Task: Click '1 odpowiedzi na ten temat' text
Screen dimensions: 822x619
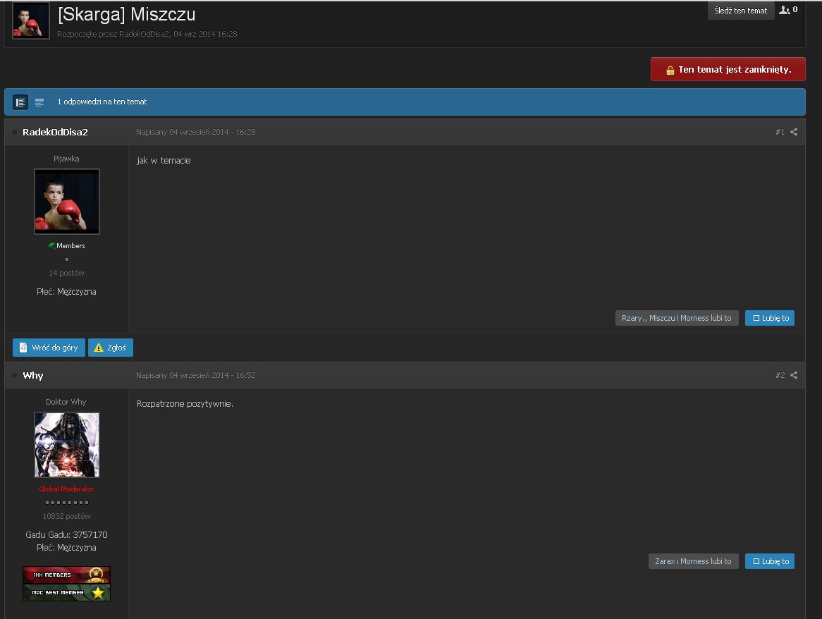Action: click(102, 102)
